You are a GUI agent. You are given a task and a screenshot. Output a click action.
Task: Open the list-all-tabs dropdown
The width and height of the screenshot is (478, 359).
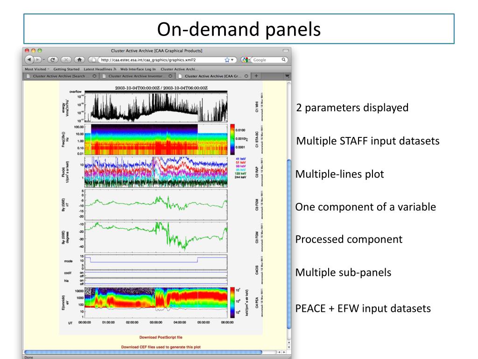point(287,76)
